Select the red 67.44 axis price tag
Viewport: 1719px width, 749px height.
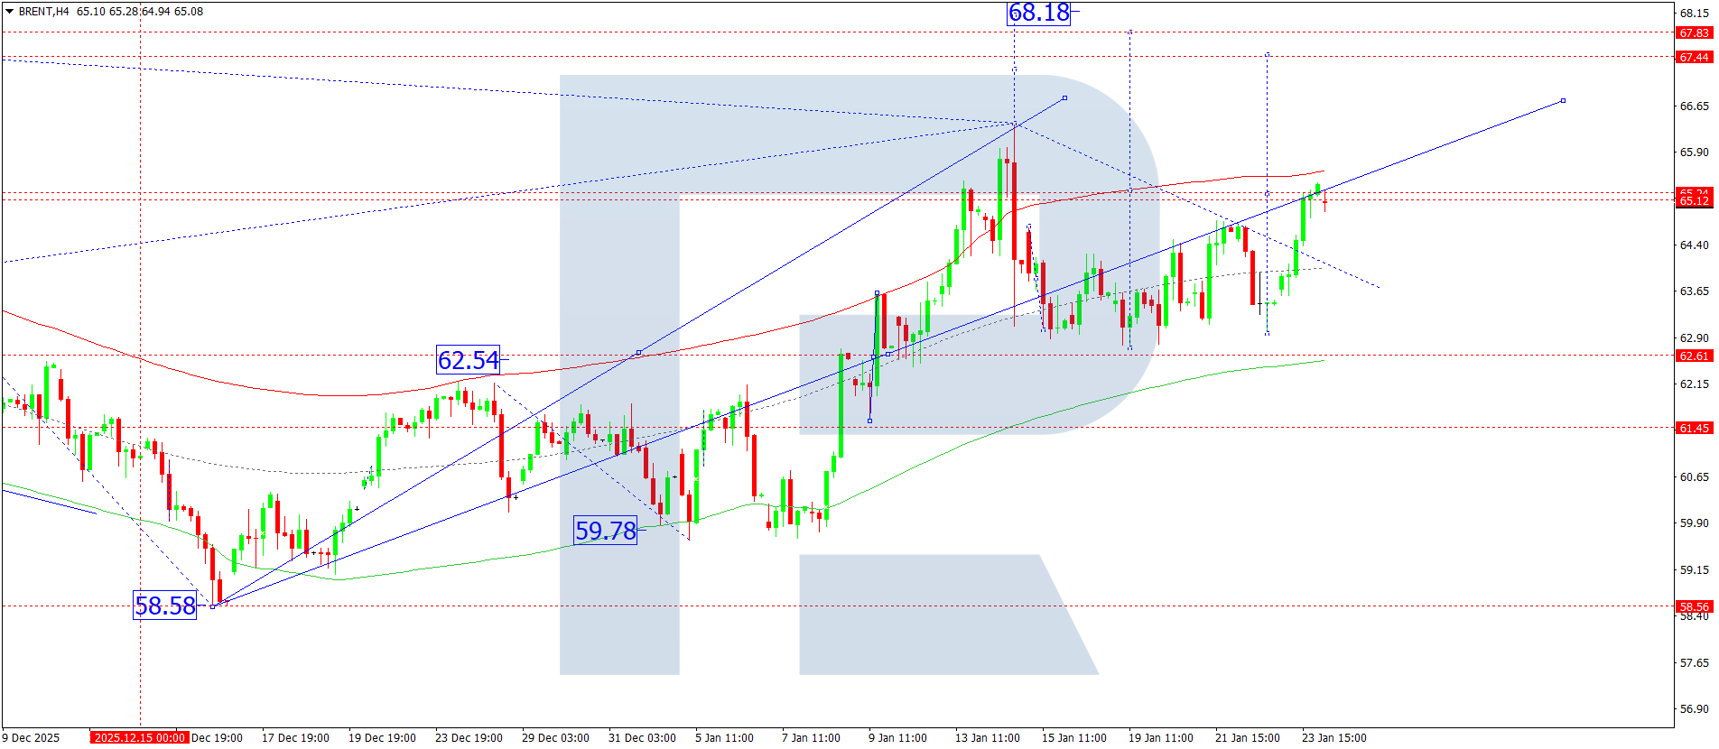(1694, 57)
